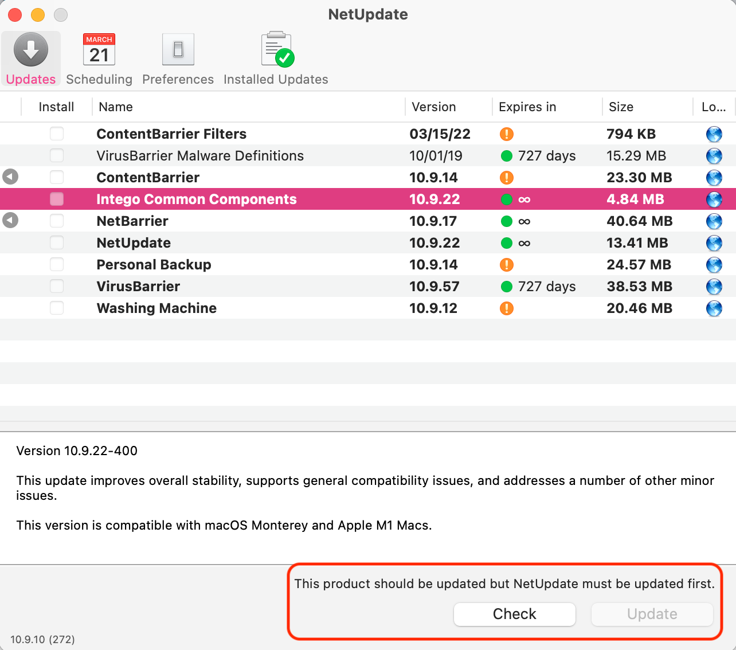Tick install checkbox in NetUpdate 10.9.22 row
The width and height of the screenshot is (736, 650).
(x=57, y=242)
